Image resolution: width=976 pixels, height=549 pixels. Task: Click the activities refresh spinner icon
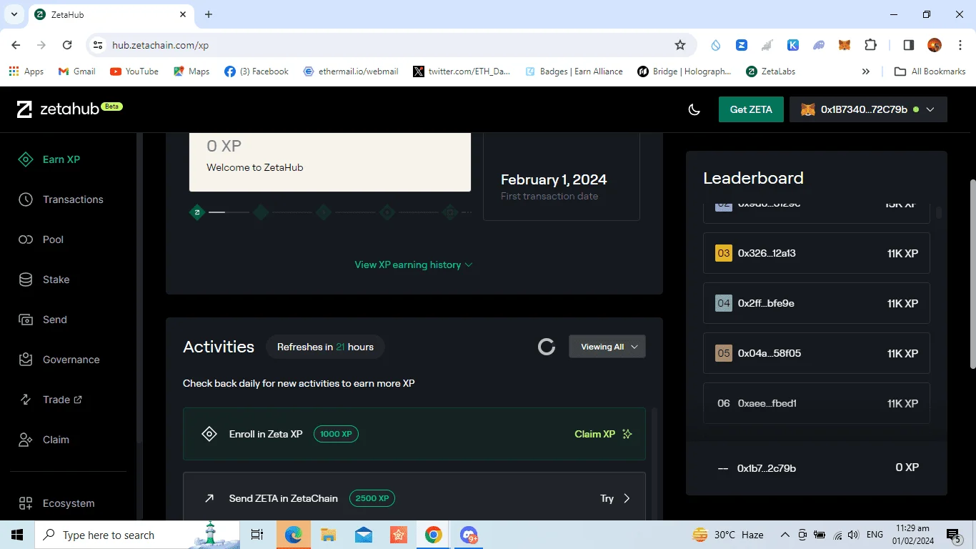pos(547,347)
